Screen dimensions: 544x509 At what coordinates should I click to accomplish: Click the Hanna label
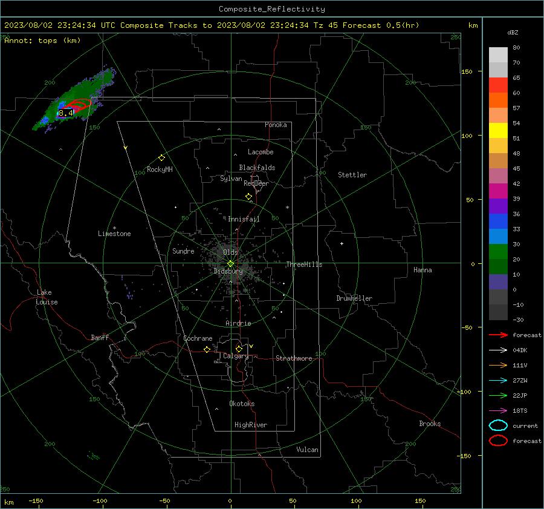pos(423,270)
